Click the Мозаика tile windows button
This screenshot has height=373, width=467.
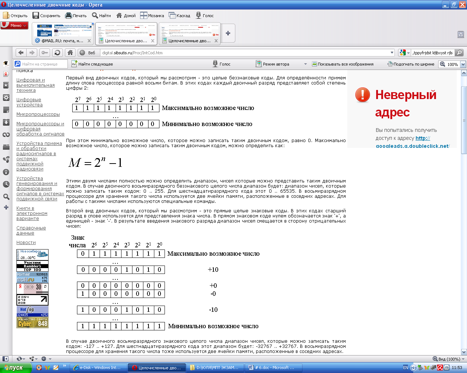click(x=152, y=15)
